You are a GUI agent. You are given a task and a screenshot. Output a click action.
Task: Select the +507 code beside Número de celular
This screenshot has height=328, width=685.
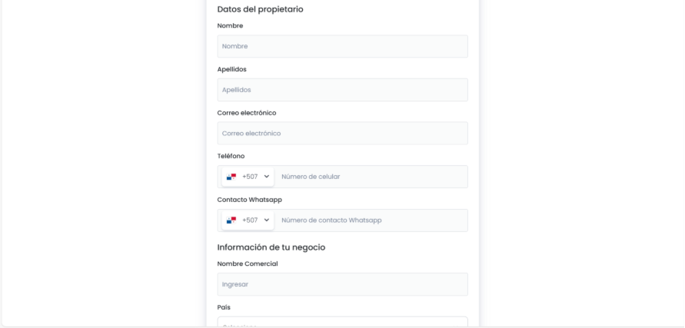click(250, 177)
